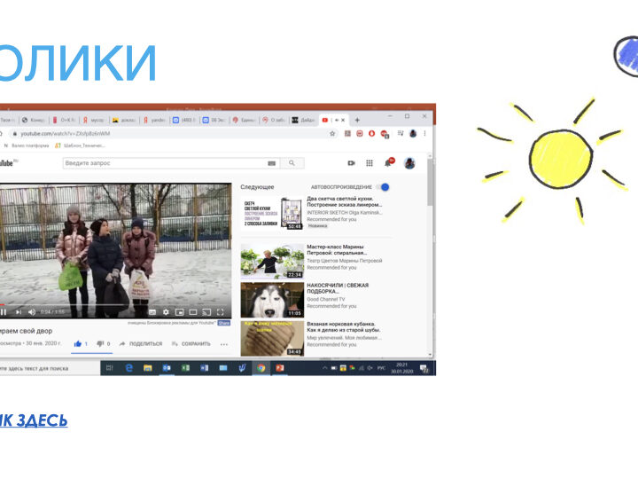Image resolution: width=638 pixels, height=479 pixels.
Task: Click the СОХРАНИТЬ save button
Action: [191, 343]
